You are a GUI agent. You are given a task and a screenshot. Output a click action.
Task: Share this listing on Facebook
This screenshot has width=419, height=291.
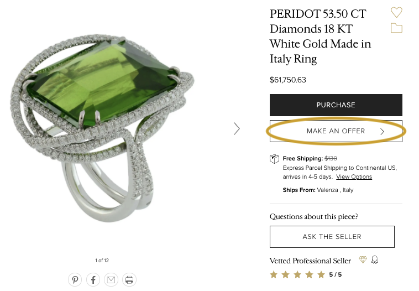click(93, 279)
